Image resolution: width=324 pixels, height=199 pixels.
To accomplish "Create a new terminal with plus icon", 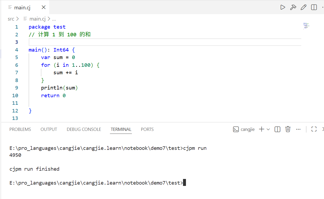I will pyautogui.click(x=262, y=129).
